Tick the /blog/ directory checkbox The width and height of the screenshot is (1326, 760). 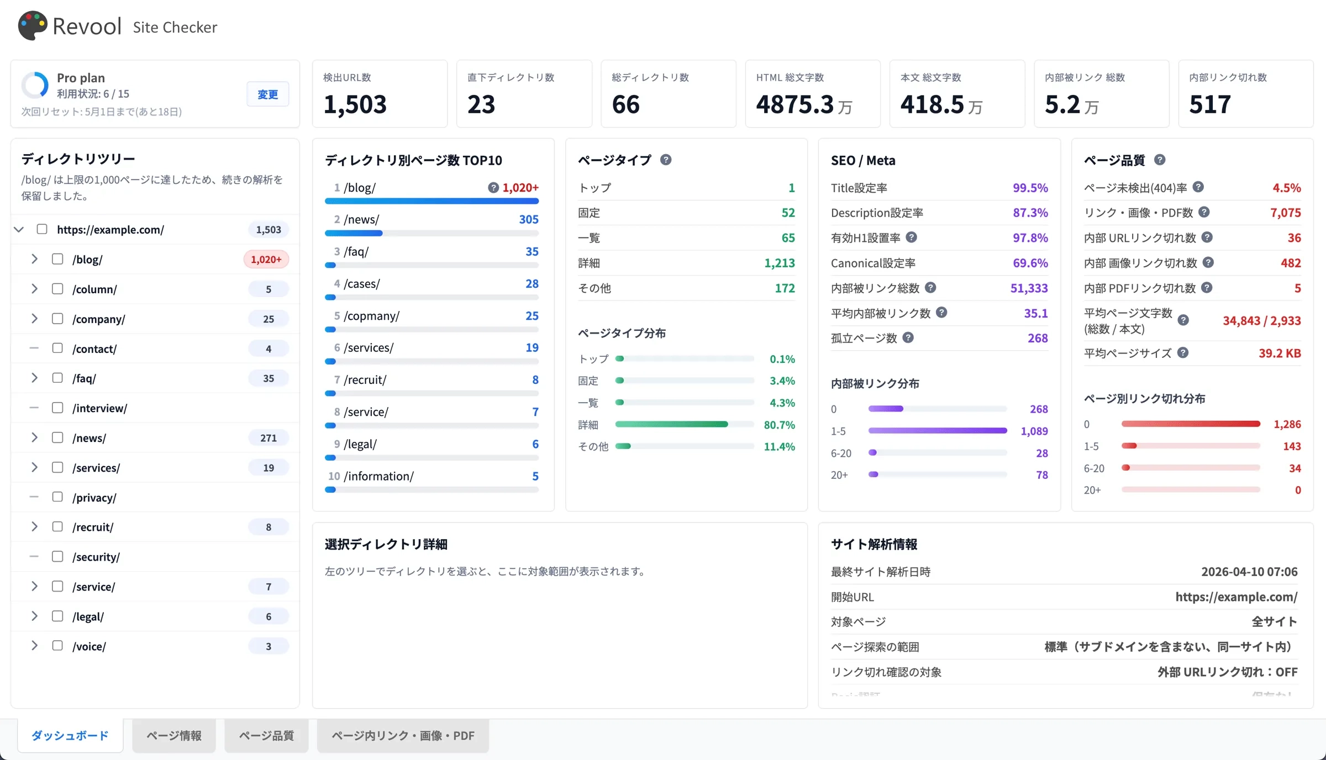(x=57, y=259)
